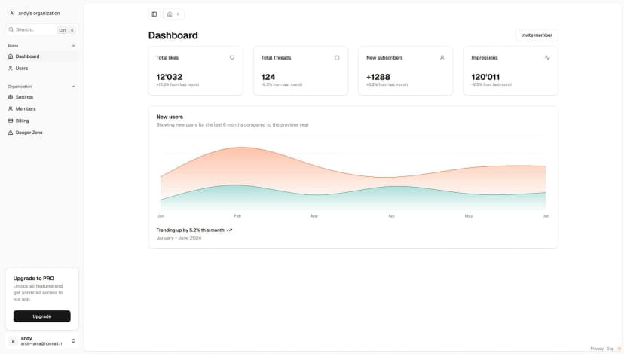Click the Danger Zone warning triangle icon

pyautogui.click(x=11, y=133)
